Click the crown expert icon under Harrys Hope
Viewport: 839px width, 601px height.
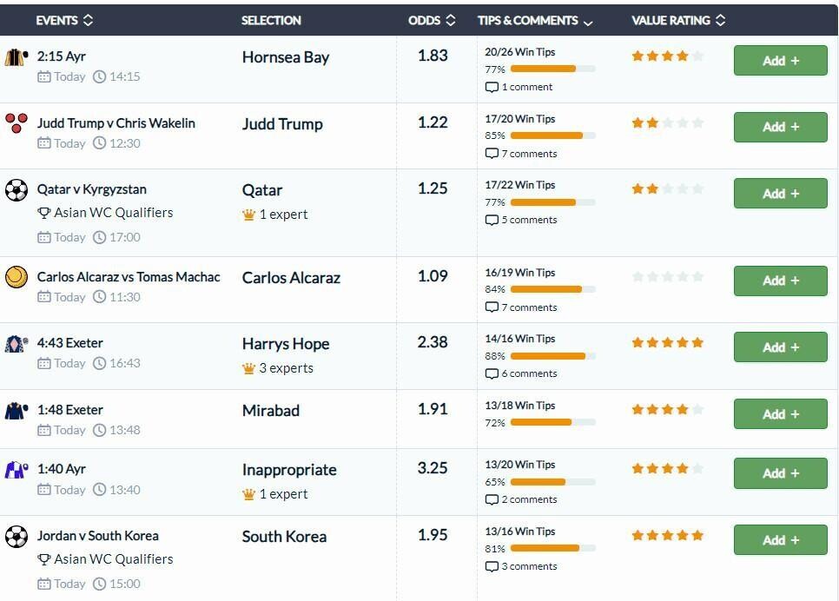(x=248, y=368)
